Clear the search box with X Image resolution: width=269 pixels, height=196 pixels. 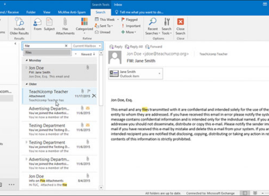(66, 46)
